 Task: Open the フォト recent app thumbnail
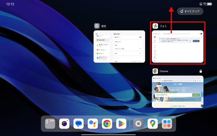point(178,46)
